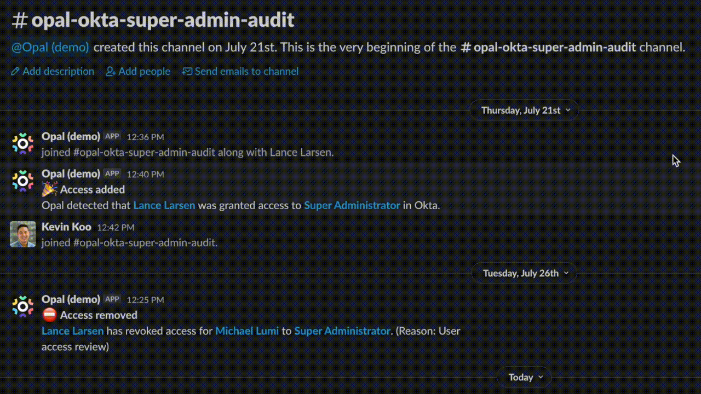Click Opal avatar on Access added message

23,181
